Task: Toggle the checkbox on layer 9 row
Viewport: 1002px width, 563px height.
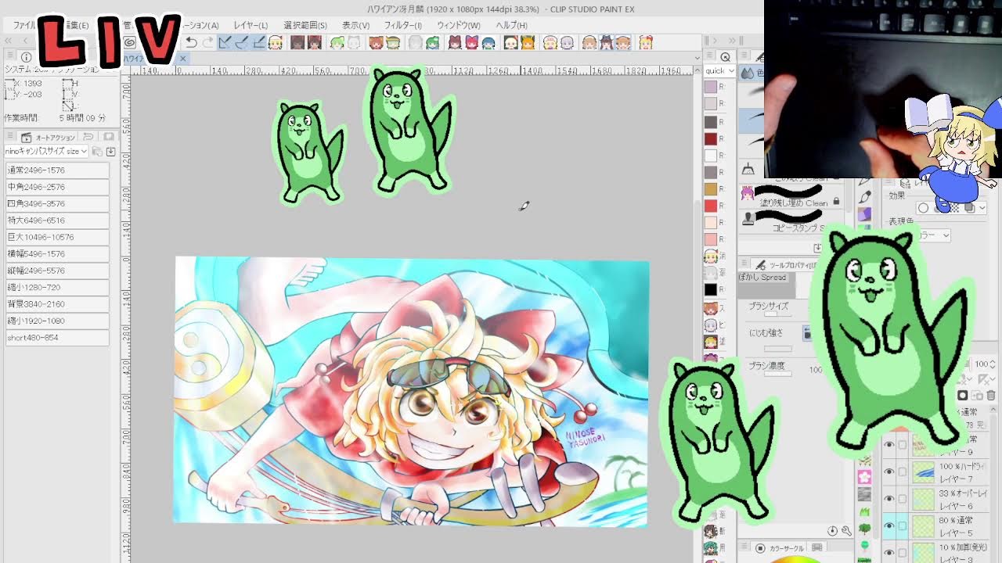Action: [902, 446]
